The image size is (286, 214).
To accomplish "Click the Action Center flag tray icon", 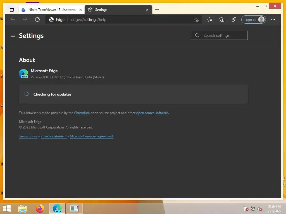I will [246, 209].
